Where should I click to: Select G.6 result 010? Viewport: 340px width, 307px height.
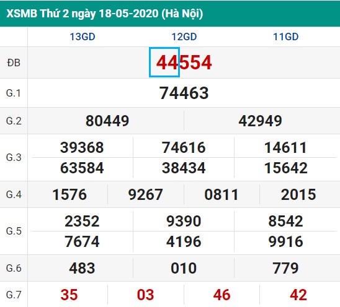[184, 268]
